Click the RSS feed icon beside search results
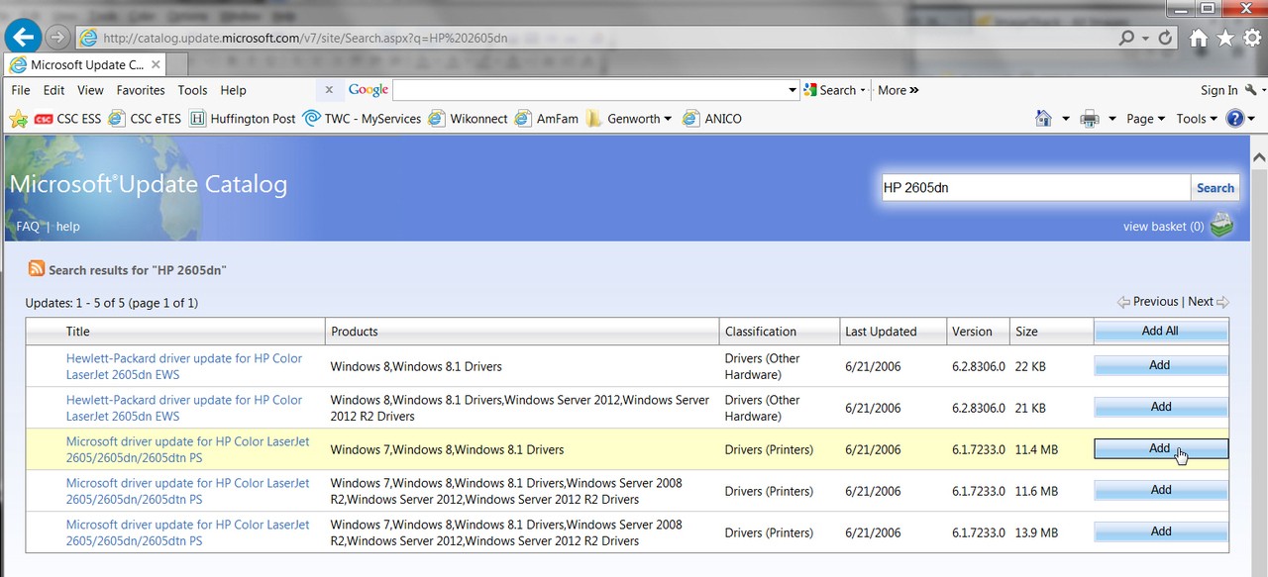The image size is (1268, 577). [x=37, y=268]
